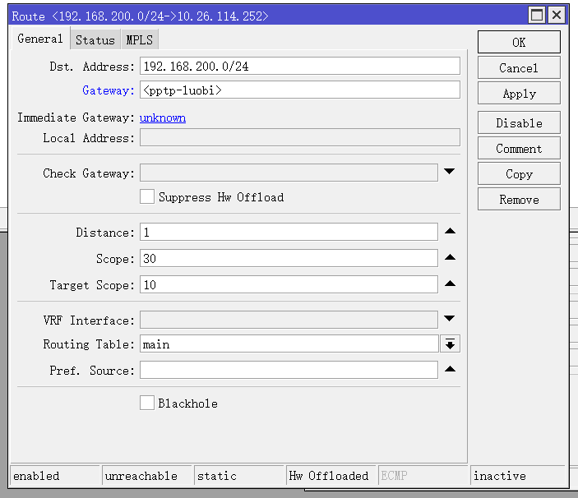Expand the Check Gateway field arrow
The height and width of the screenshot is (498, 578).
click(x=450, y=172)
